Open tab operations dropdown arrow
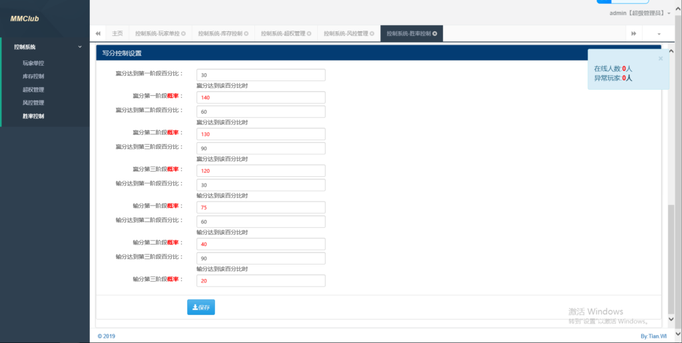Viewport: 682px width, 343px height. point(659,33)
